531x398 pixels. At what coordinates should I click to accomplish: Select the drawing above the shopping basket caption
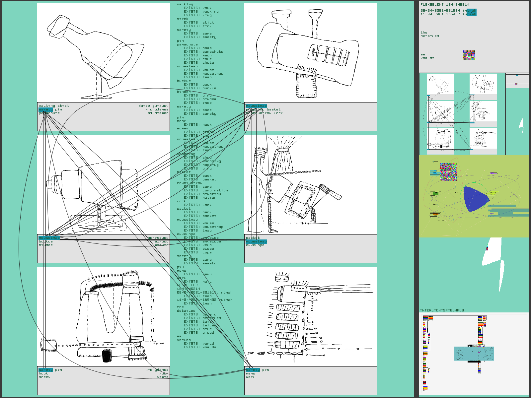coord(310,52)
